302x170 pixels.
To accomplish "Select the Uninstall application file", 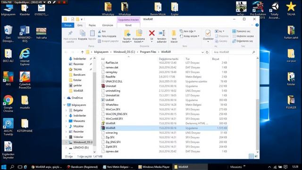I will coord(111,86).
